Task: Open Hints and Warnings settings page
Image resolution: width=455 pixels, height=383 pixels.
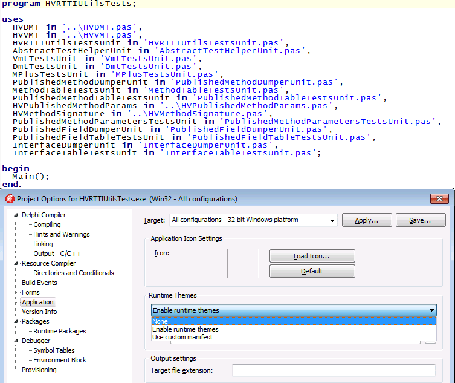Action: tap(61, 234)
